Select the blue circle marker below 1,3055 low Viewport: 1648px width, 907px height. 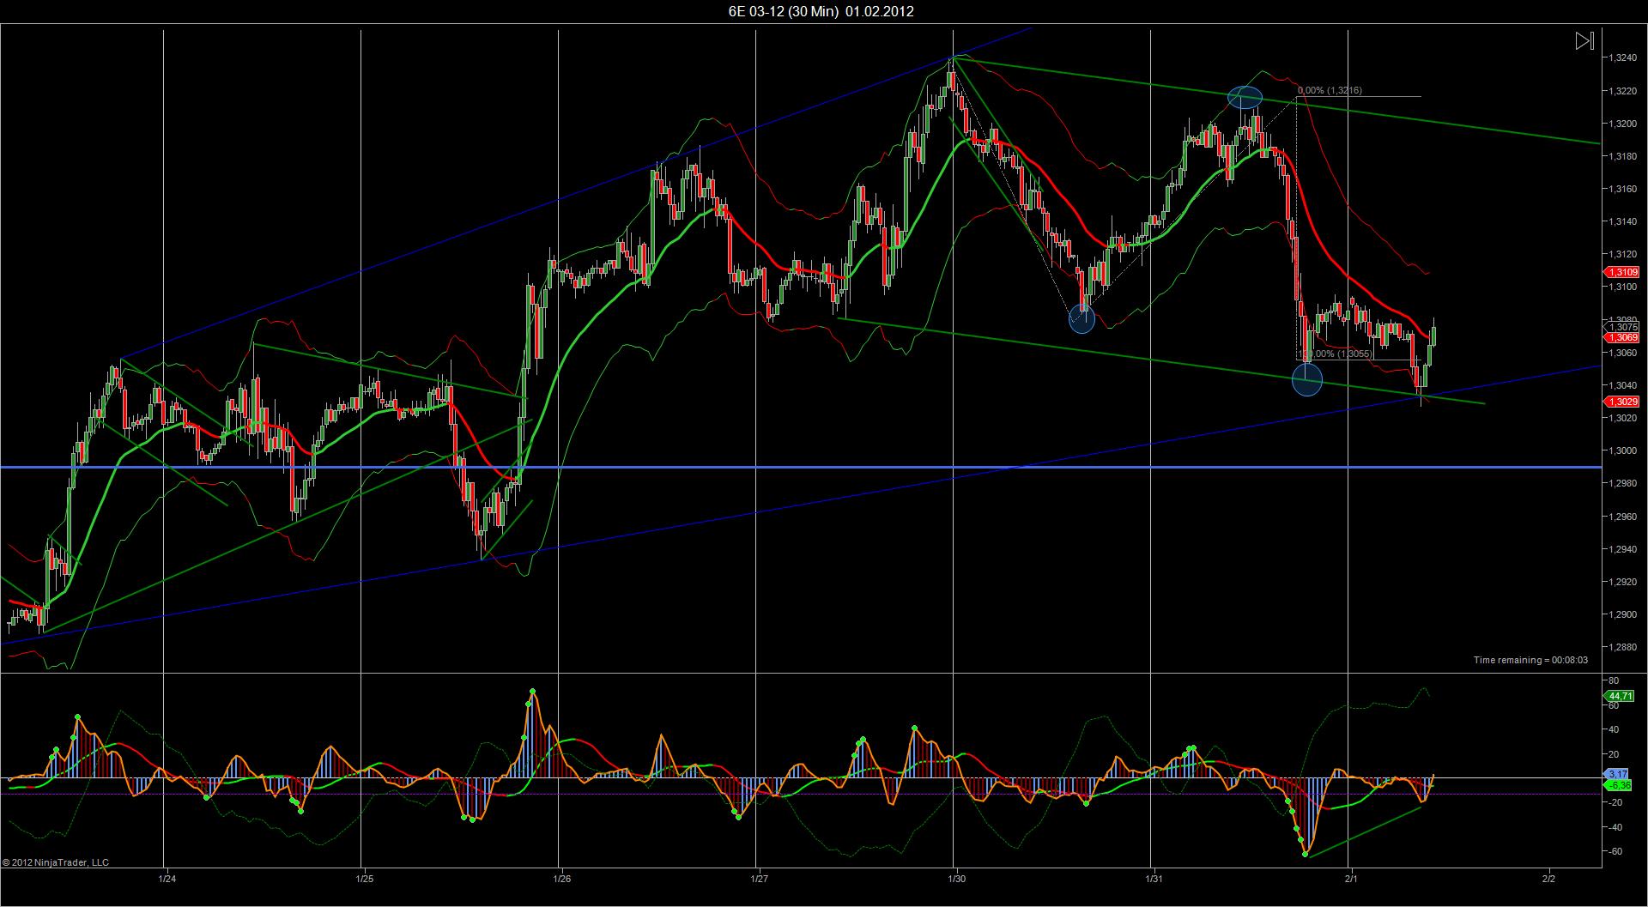[x=1307, y=380]
